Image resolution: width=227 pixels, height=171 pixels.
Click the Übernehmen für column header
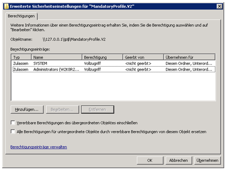(189, 57)
